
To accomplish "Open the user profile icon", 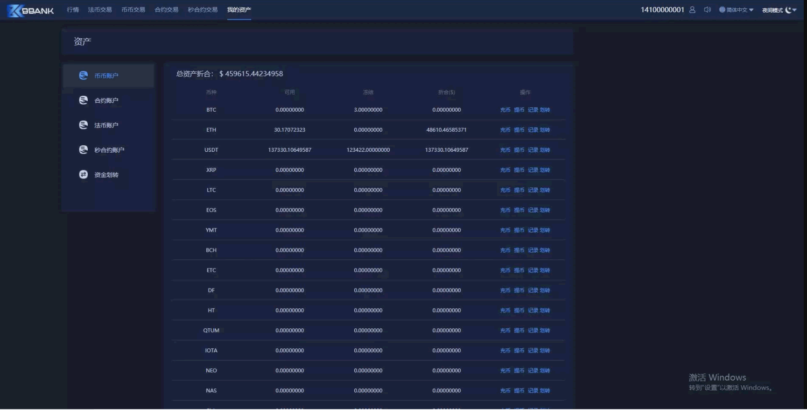I will click(692, 10).
